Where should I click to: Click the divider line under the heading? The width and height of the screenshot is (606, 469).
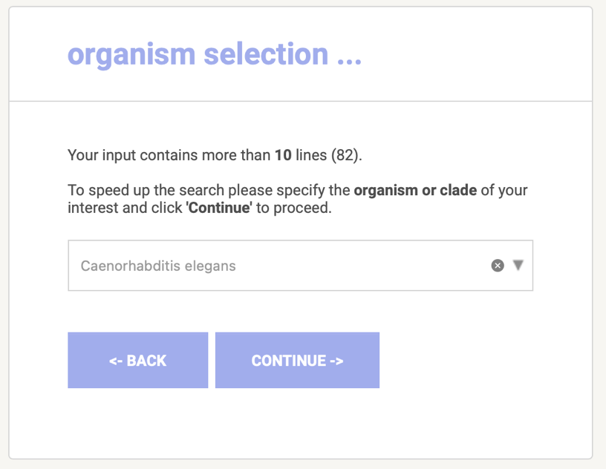click(x=300, y=100)
